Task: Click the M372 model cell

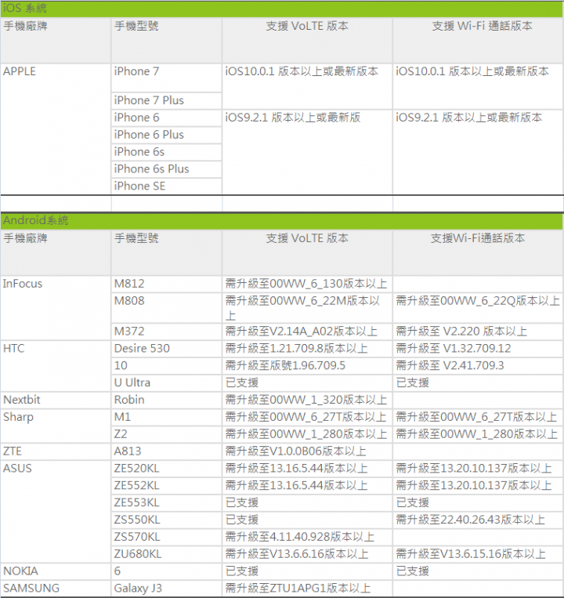Action: pyautogui.click(x=167, y=332)
